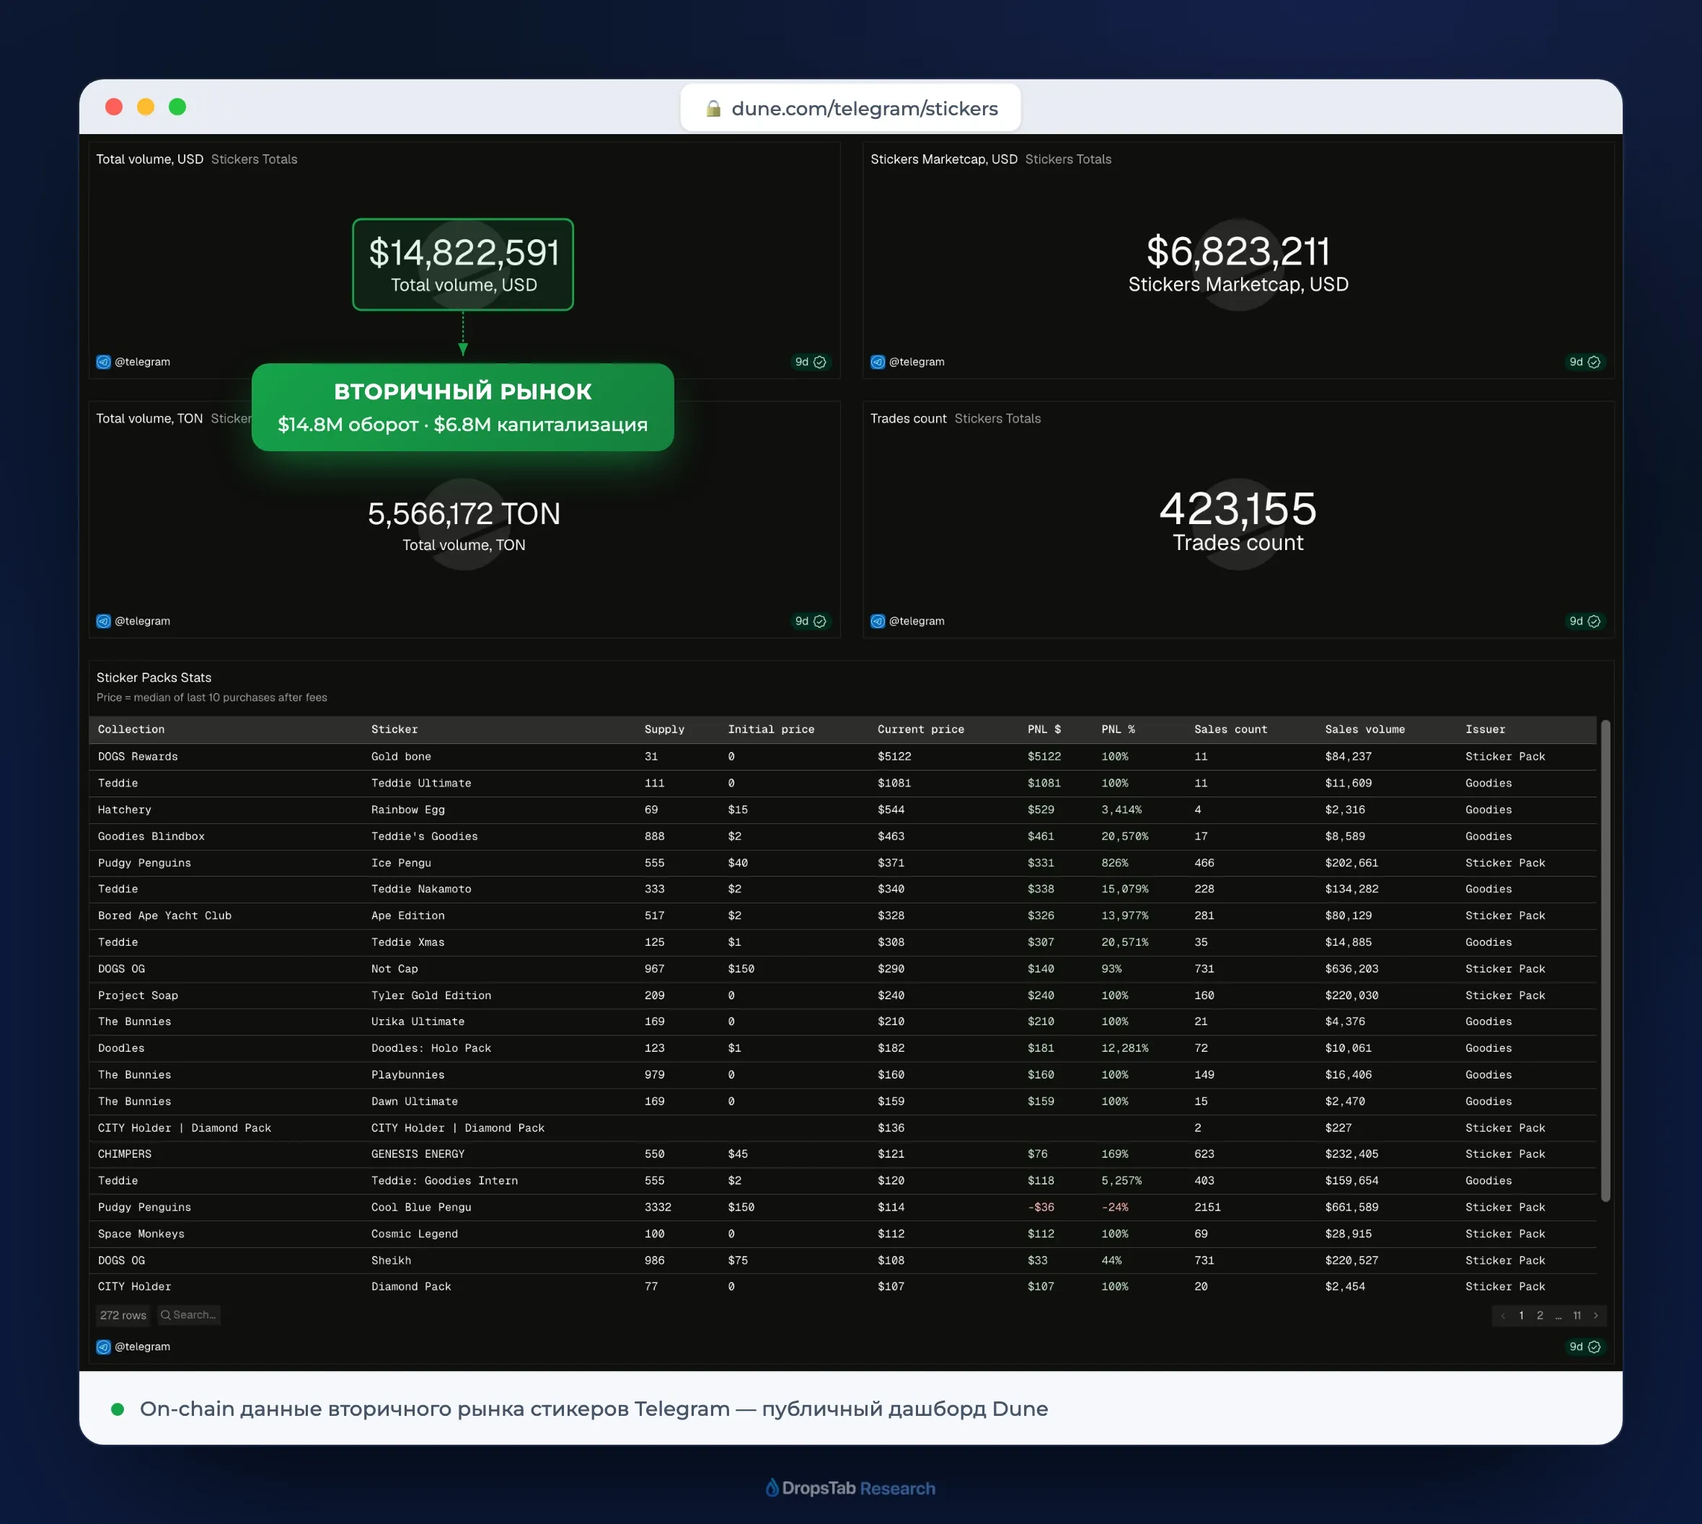Click the table Search field
This screenshot has height=1524, width=1702.
[189, 1315]
